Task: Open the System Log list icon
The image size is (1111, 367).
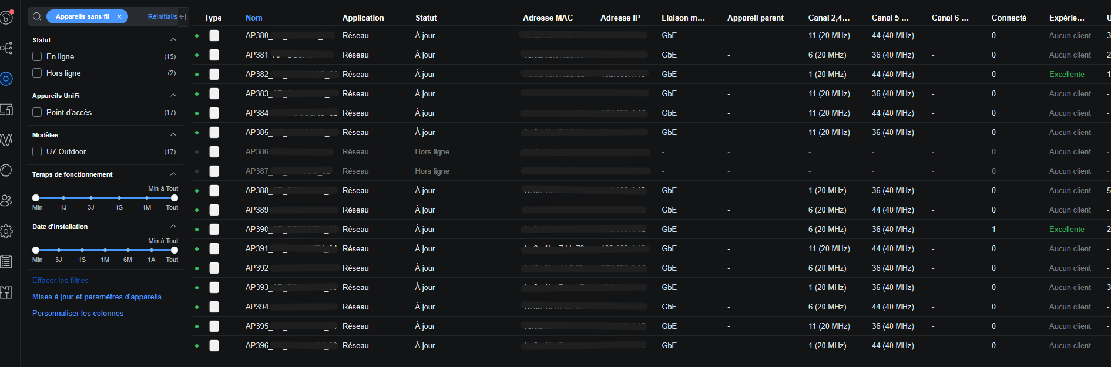Action: pyautogui.click(x=6, y=262)
